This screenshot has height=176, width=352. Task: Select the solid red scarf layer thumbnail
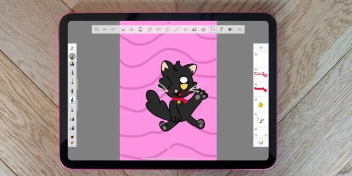[261, 90]
